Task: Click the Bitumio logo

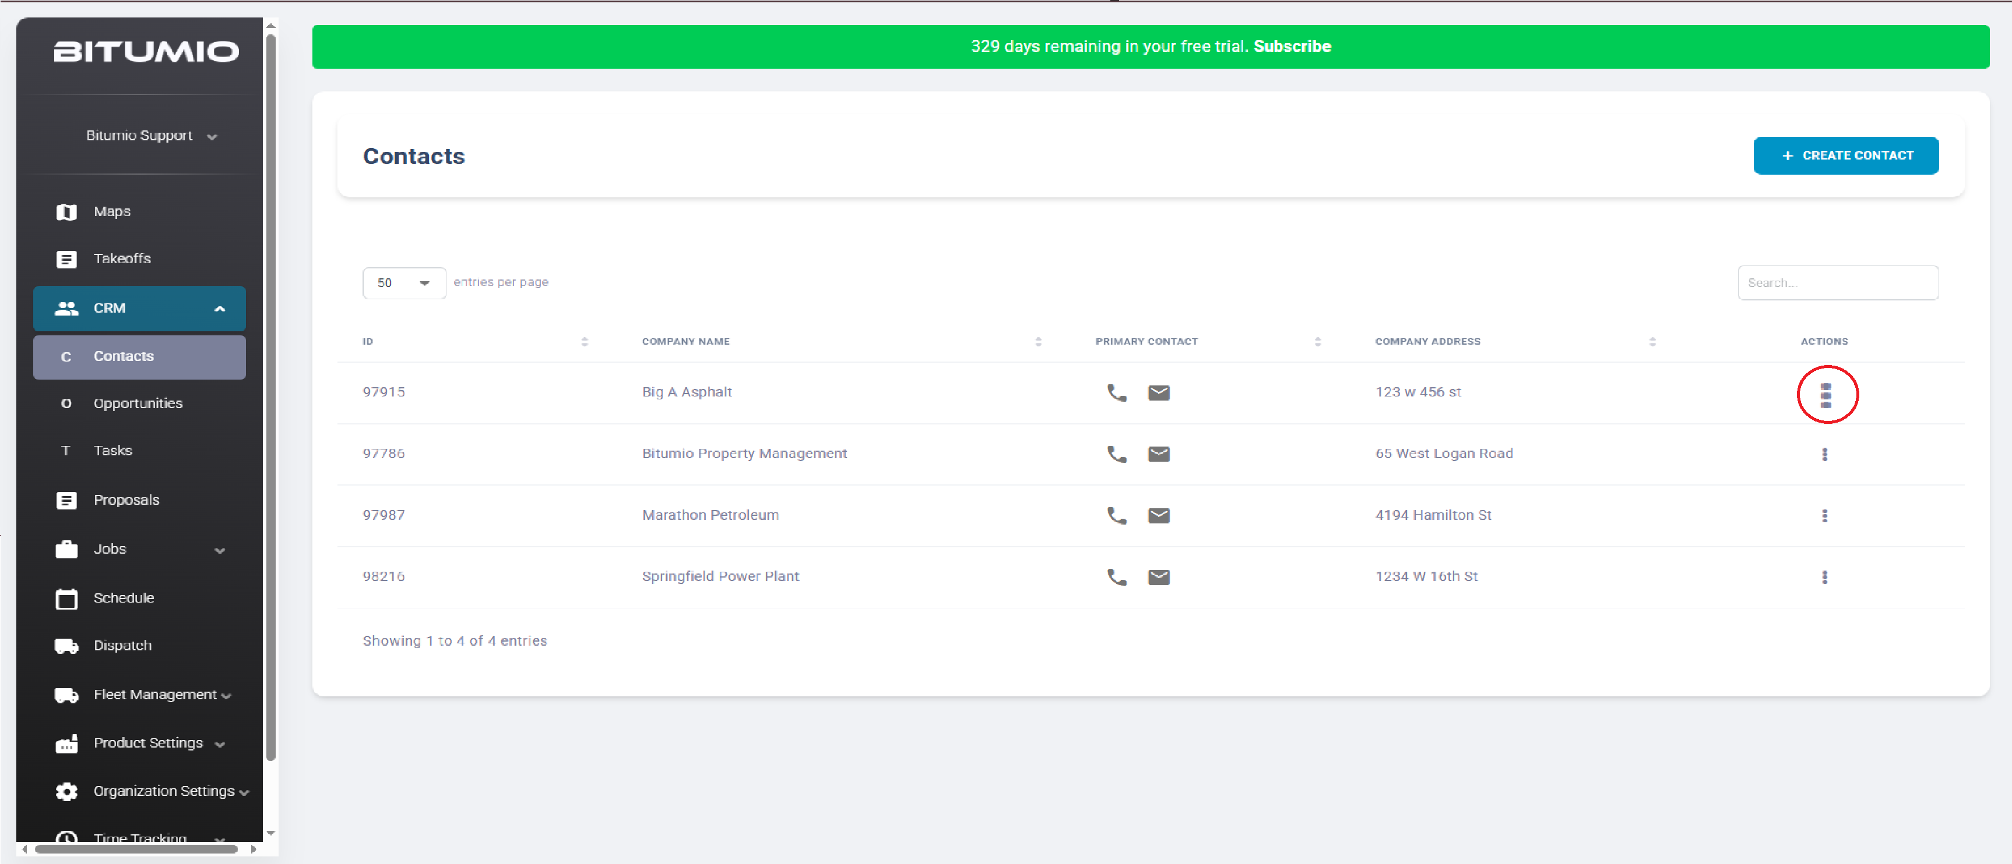Action: pos(146,51)
